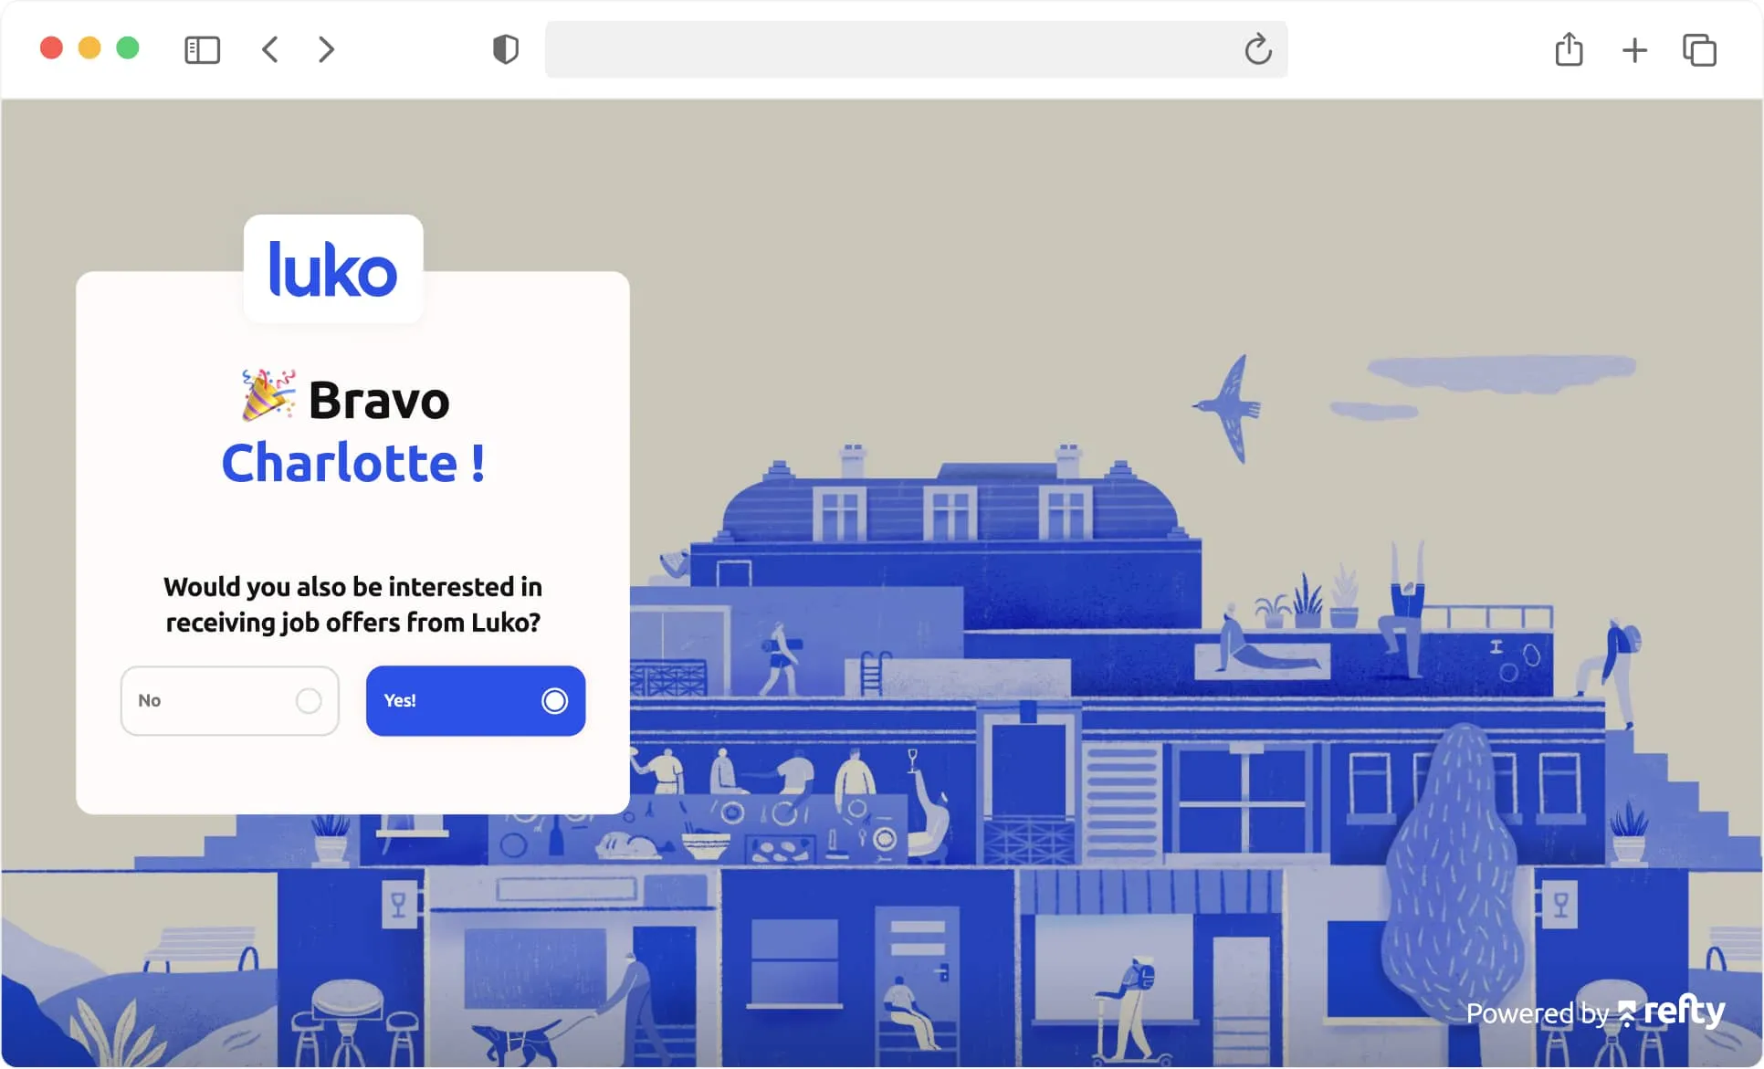Open the privacy shield icon

click(x=506, y=49)
